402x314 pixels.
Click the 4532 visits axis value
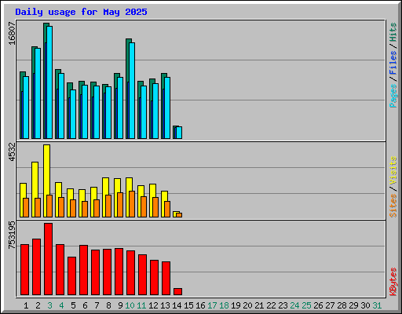pyautogui.click(x=12, y=152)
